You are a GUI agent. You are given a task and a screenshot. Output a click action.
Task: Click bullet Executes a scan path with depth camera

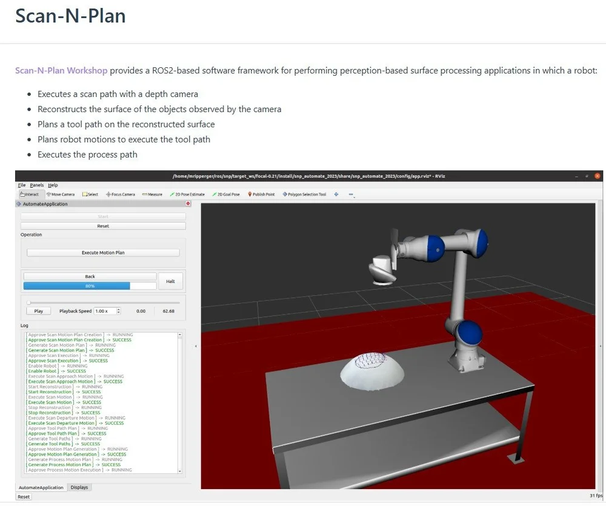[x=118, y=94]
